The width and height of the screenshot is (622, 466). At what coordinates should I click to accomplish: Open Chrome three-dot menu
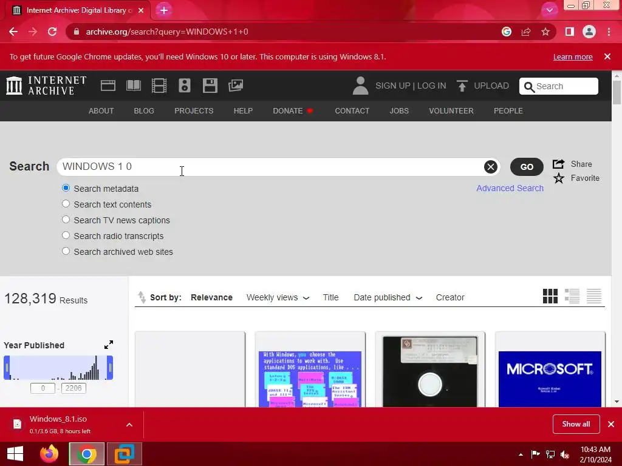(x=609, y=32)
